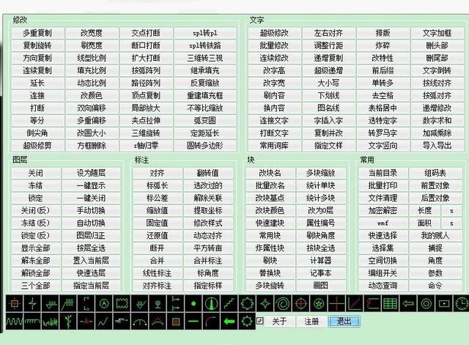Choose the 改块名 button
This screenshot has width=469, height=345.
click(x=270, y=173)
